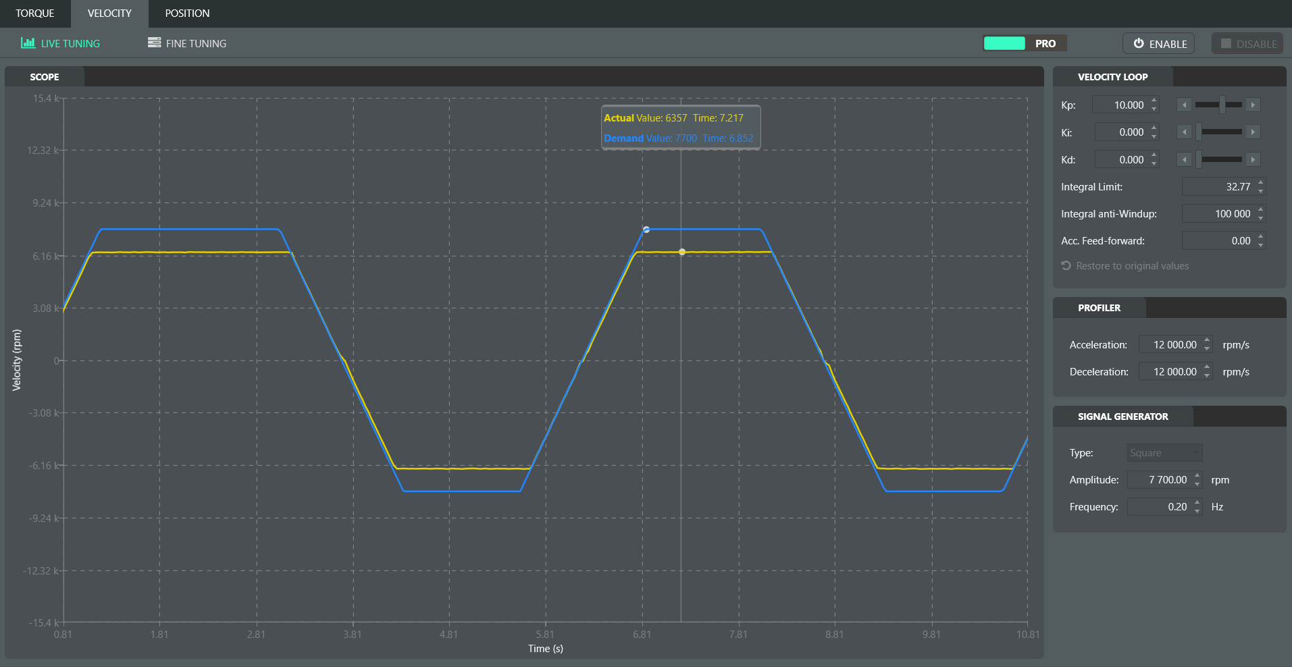Decrease Frequency with its down stepper

(x=1197, y=511)
